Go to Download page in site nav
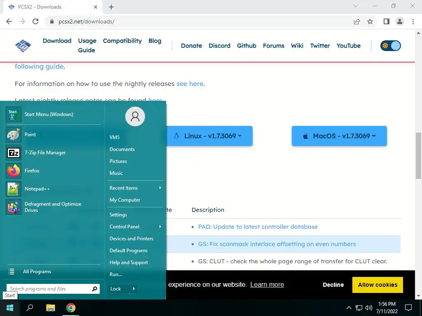The image size is (422, 316). pyautogui.click(x=57, y=41)
